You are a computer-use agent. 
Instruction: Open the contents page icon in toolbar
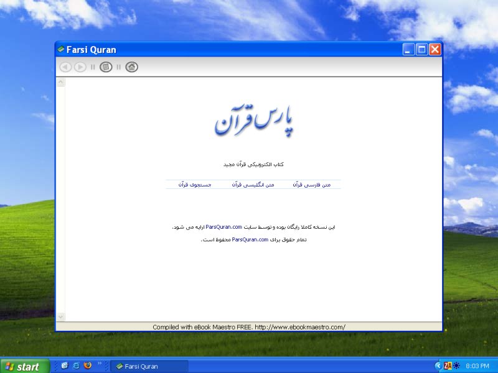pyautogui.click(x=106, y=67)
